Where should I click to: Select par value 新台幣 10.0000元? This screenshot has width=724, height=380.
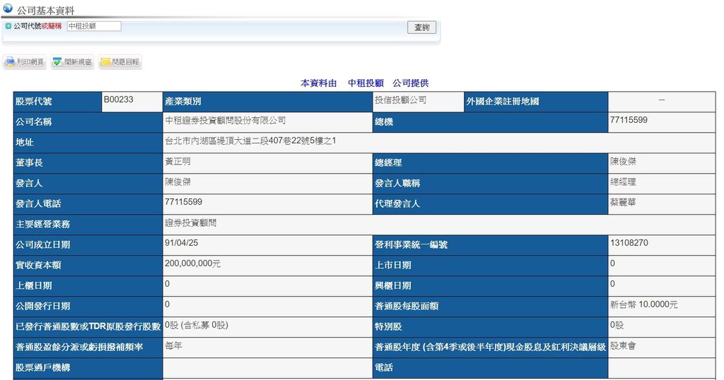(643, 304)
